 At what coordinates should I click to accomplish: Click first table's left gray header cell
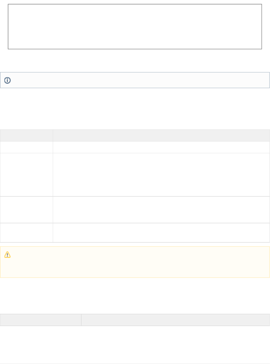tap(26, 135)
